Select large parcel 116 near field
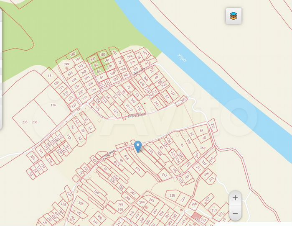The image size is (292, 226). click(53, 105)
